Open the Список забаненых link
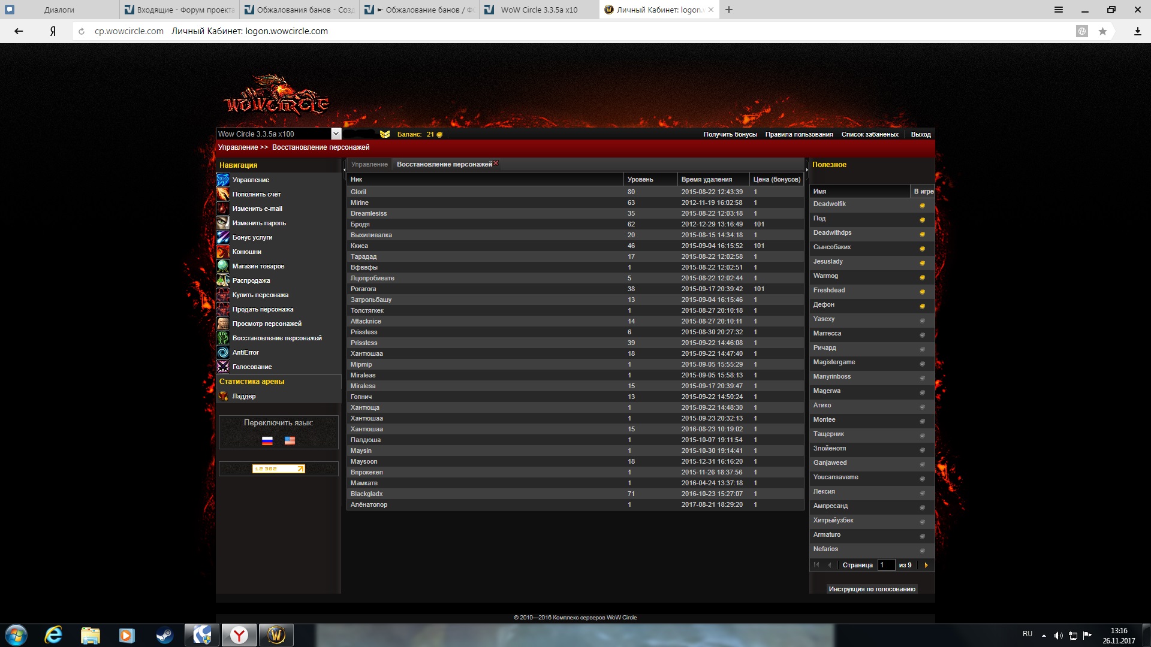Viewport: 1151px width, 647px height. coord(869,134)
